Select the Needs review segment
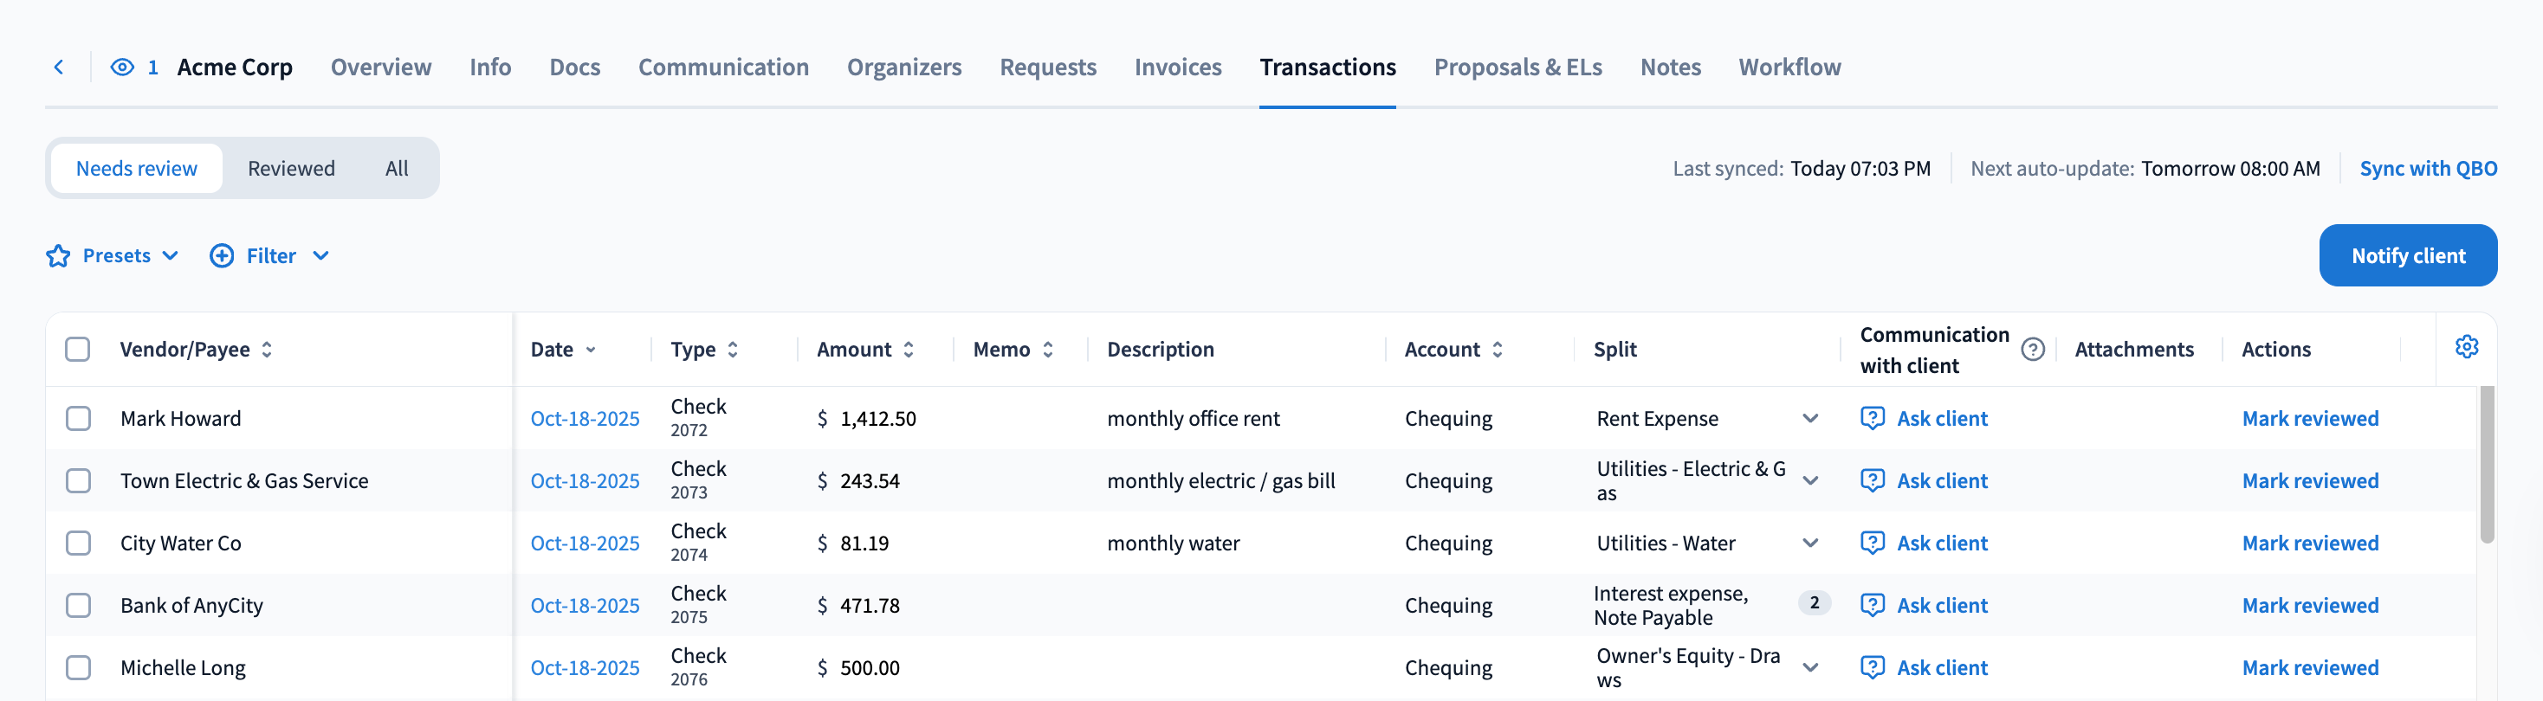The height and width of the screenshot is (701, 2543). [136, 169]
